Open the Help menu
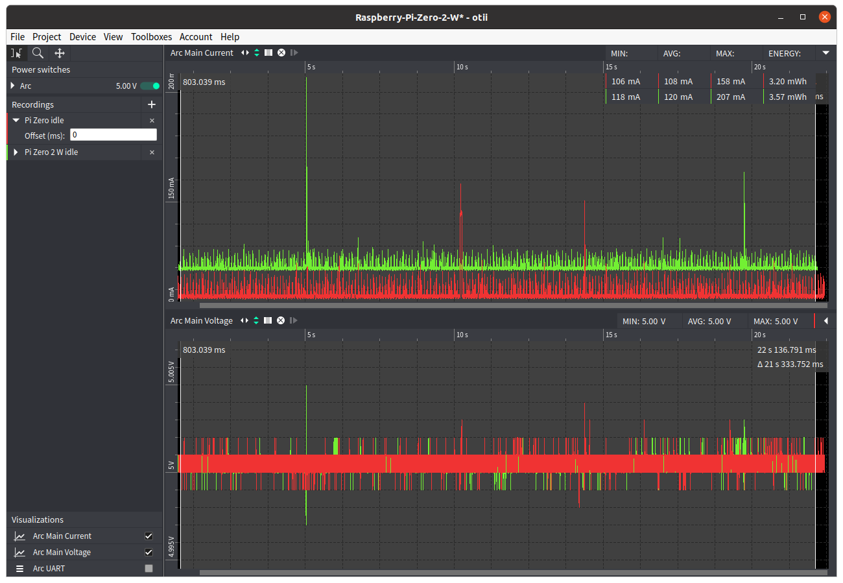The width and height of the screenshot is (843, 583). pyautogui.click(x=230, y=37)
